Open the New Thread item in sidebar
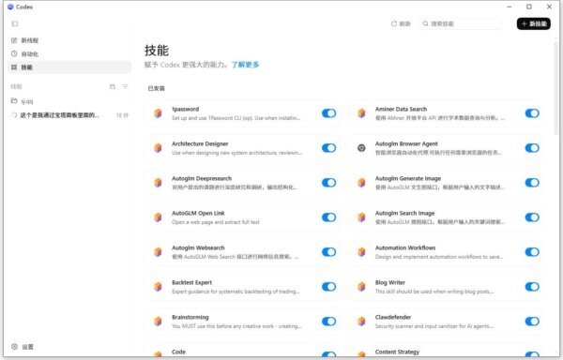This screenshot has width=563, height=360. 69,40
